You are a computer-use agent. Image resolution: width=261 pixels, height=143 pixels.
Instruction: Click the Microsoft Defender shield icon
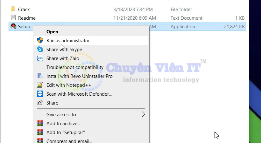coord(40,94)
